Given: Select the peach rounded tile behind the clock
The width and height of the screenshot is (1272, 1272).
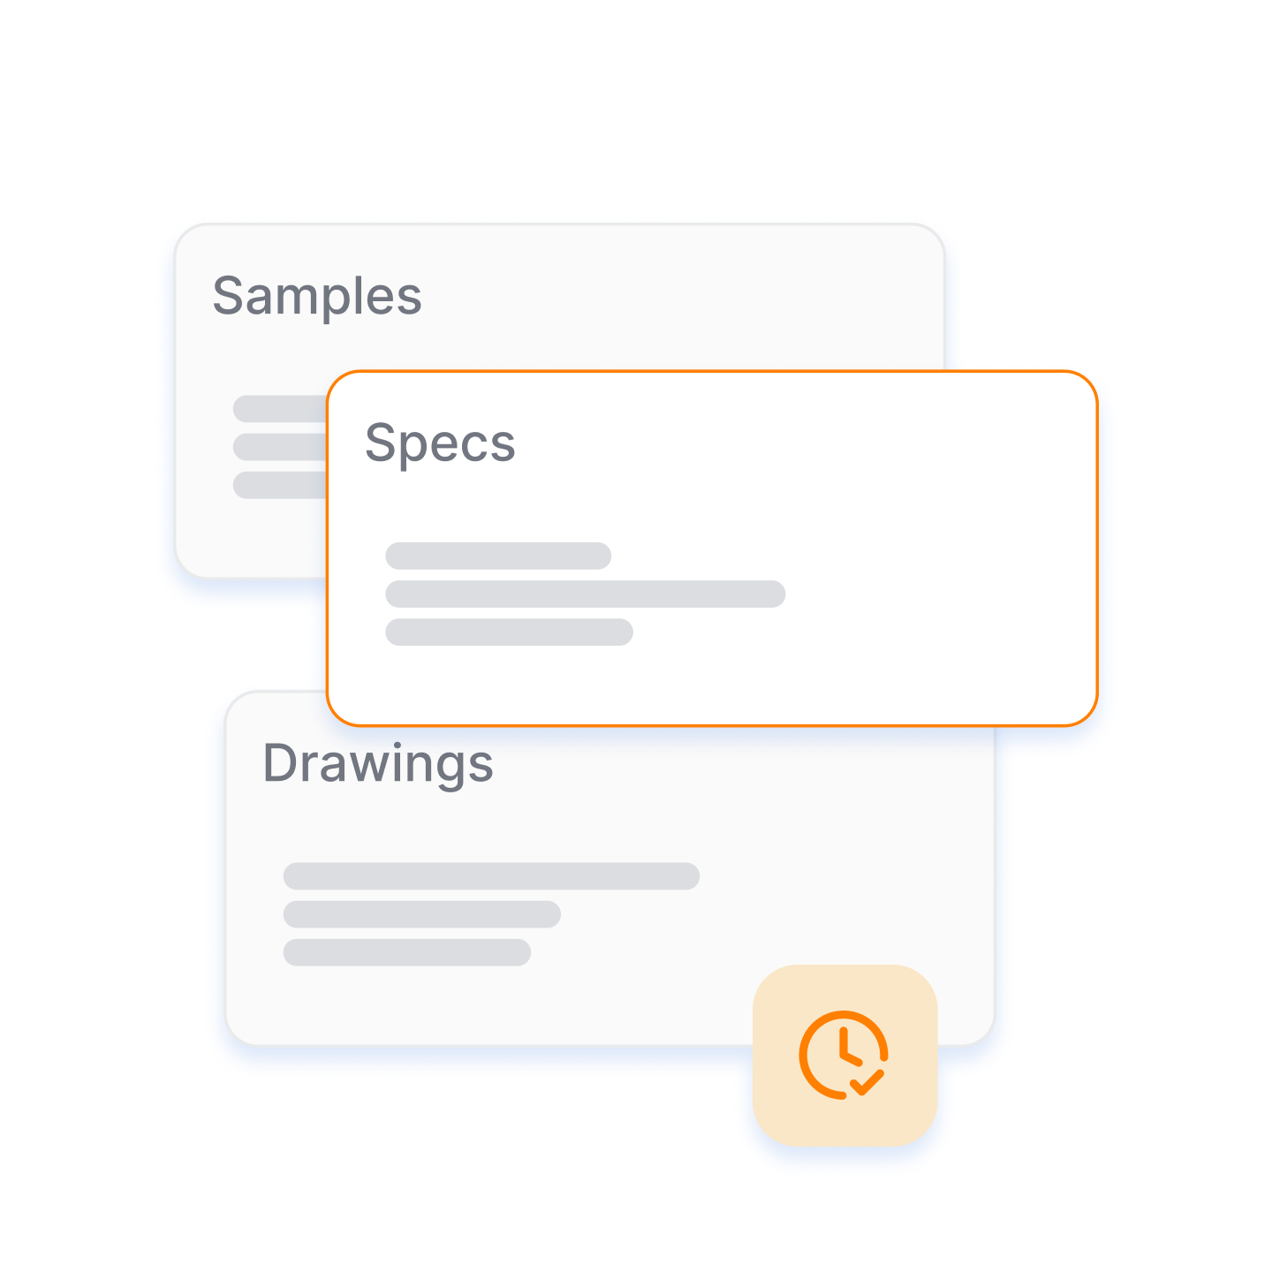Looking at the screenshot, I should click(x=844, y=1056).
